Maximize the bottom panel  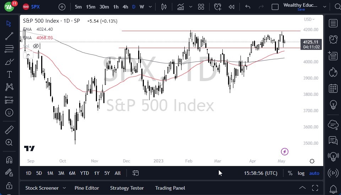coord(315,188)
